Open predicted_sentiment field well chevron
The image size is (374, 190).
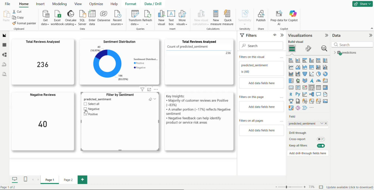pos(322,124)
